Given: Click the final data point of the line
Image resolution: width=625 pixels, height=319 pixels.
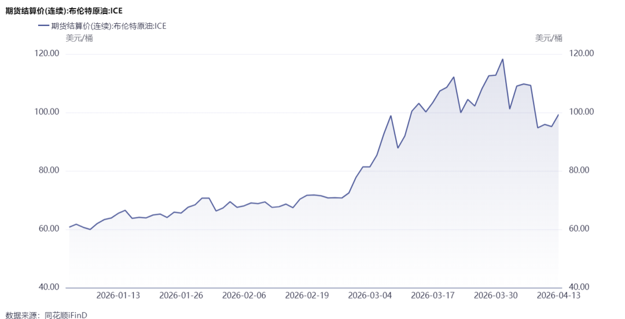Looking at the screenshot, I should pyautogui.click(x=558, y=115).
